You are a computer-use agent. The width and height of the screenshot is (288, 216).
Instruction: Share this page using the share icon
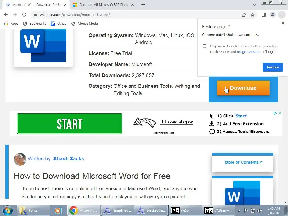244,15
